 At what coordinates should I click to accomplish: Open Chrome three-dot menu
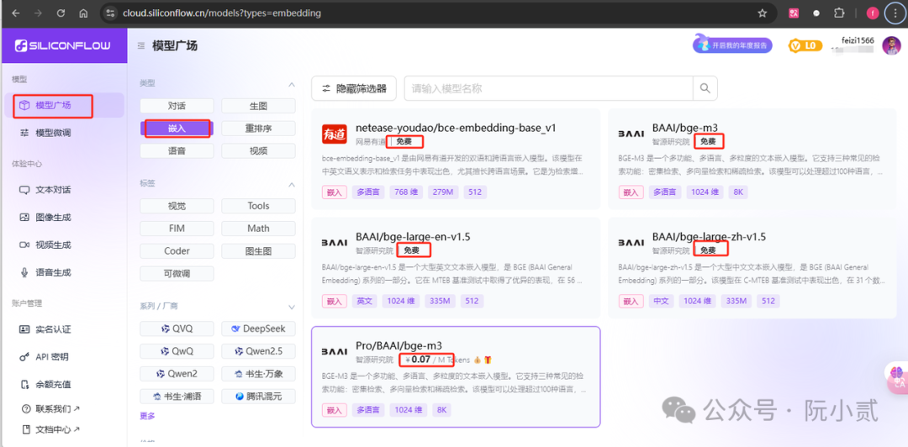(895, 13)
